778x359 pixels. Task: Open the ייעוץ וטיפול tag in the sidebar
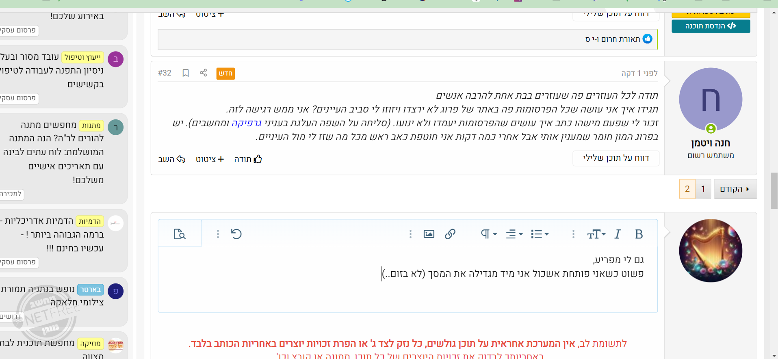click(82, 57)
